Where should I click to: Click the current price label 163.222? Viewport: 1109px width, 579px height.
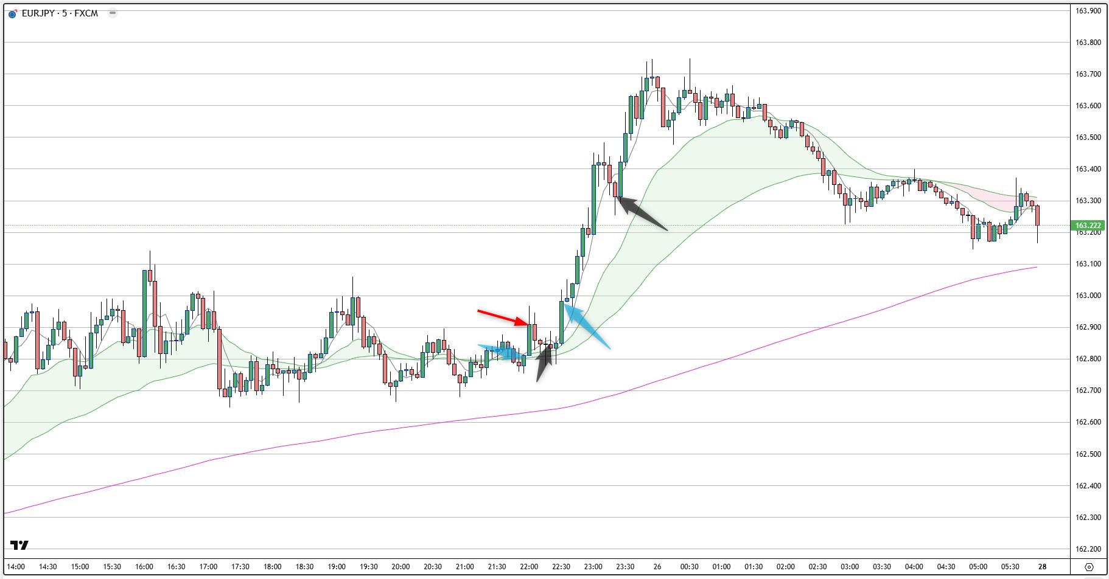(1088, 226)
